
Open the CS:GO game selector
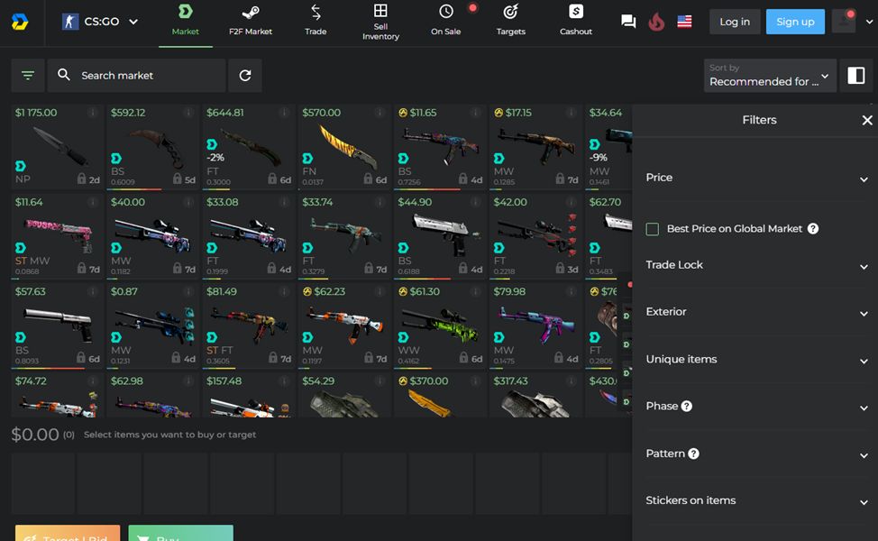coord(99,21)
